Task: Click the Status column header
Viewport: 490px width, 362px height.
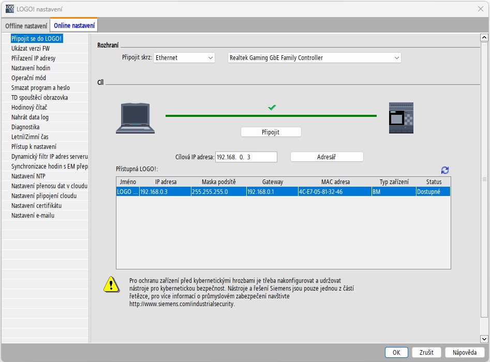Action: [434, 182]
